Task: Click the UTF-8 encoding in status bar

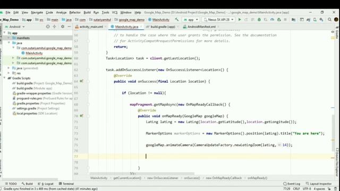Action: tap(307, 189)
